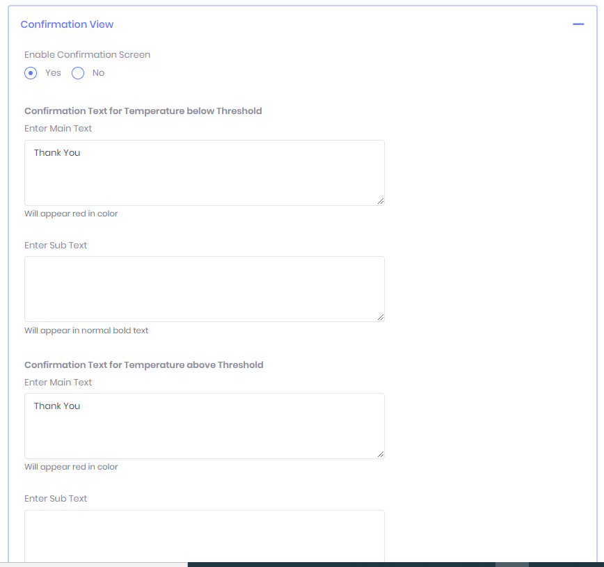Grab resize handle of below Threshold Main Text

pyautogui.click(x=380, y=201)
